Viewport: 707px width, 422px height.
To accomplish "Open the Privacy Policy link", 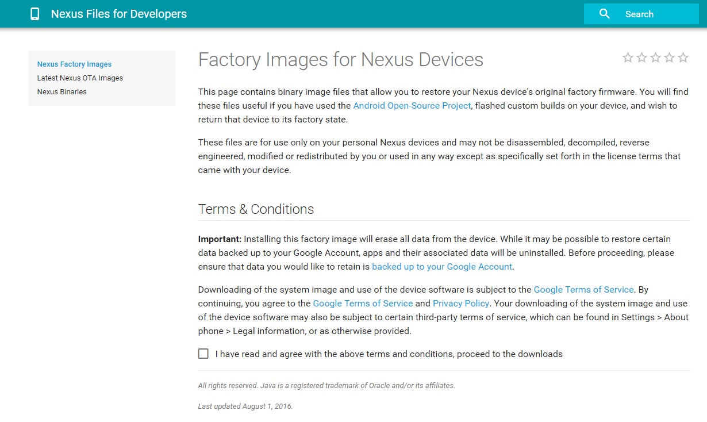I will coord(460,304).
